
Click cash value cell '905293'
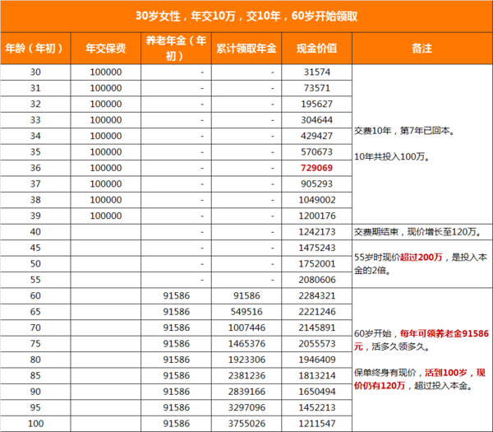[x=317, y=184]
